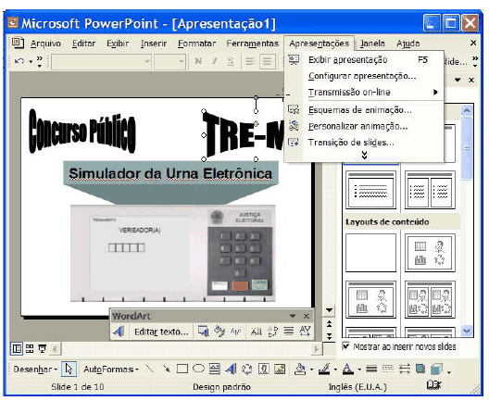Viewport: 489px width, 401px height.
Task: Apply fill color with paint bucket
Action: point(300,370)
